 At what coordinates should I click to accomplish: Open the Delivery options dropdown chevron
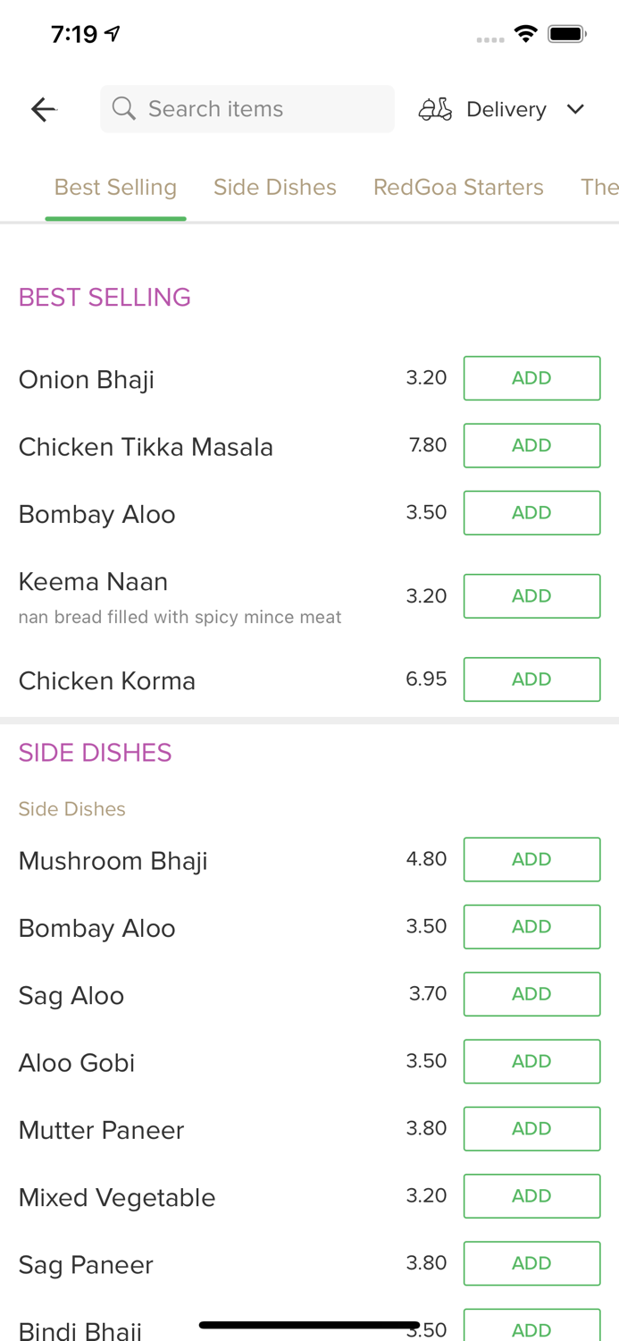click(x=576, y=109)
